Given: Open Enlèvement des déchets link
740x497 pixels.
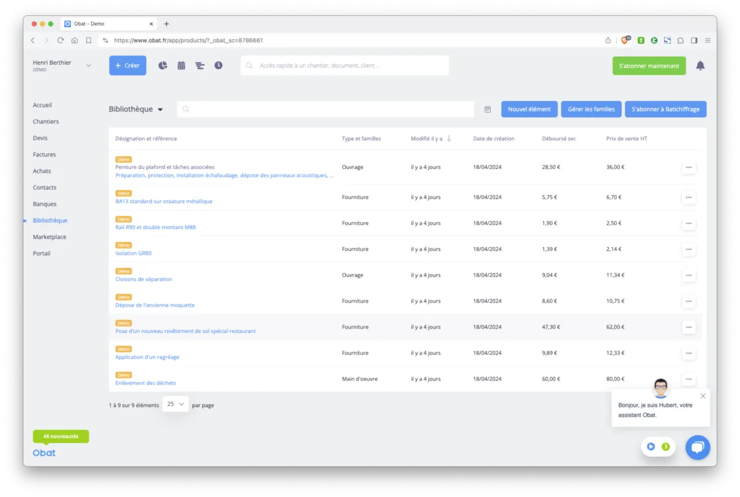Looking at the screenshot, I should pyautogui.click(x=146, y=383).
